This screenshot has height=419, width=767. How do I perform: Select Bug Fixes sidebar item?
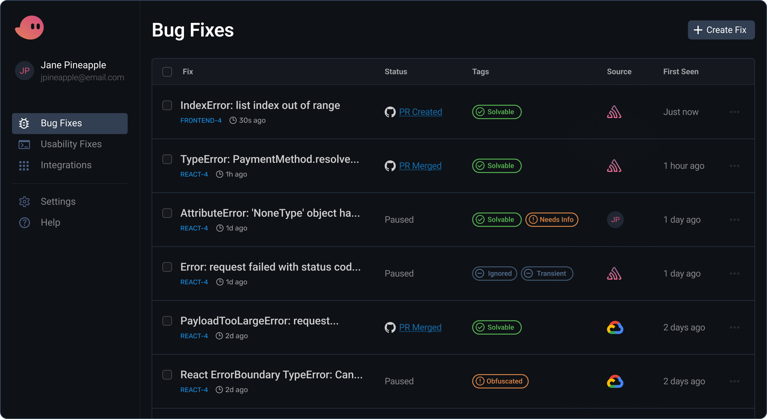pos(70,123)
